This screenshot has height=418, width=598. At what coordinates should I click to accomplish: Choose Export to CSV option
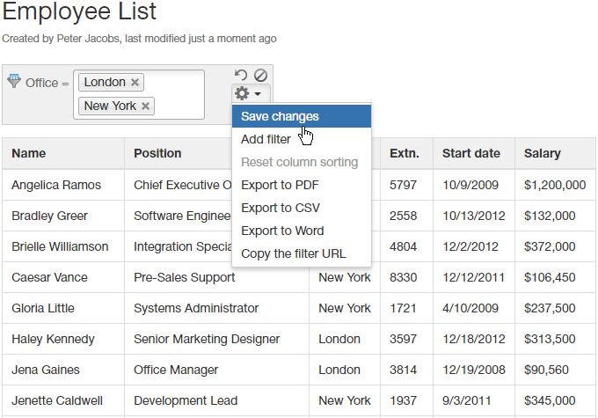pos(281,208)
